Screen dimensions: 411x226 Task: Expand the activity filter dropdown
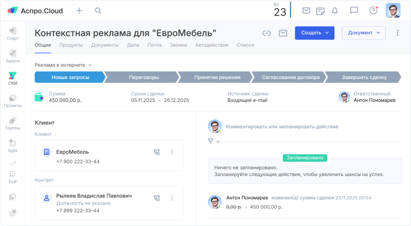pyautogui.click(x=214, y=141)
